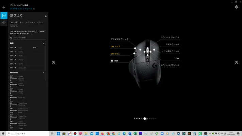Open Word from the taskbar
242x136 pixels.
[x=130, y=134]
